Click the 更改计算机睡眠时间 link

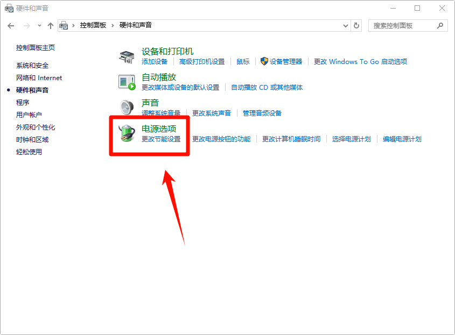click(291, 139)
